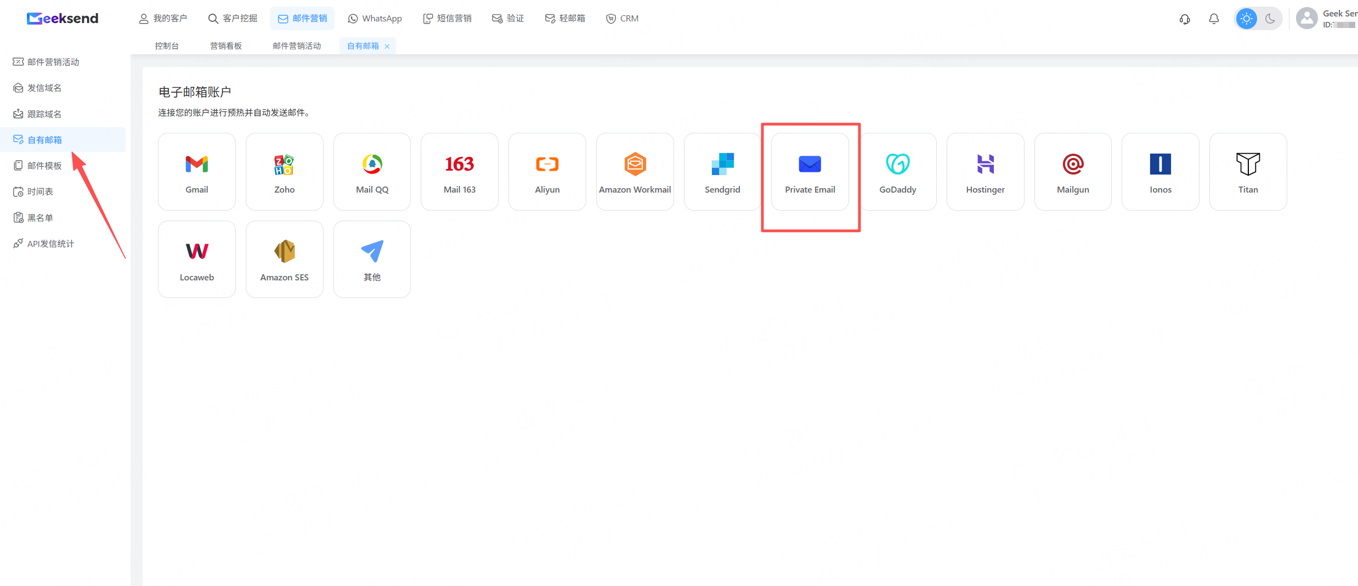The image size is (1358, 586).
Task: Open 验证 in top navigation
Action: (508, 19)
